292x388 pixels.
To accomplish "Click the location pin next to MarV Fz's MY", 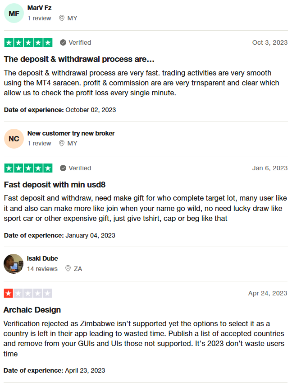I will 62,18.
